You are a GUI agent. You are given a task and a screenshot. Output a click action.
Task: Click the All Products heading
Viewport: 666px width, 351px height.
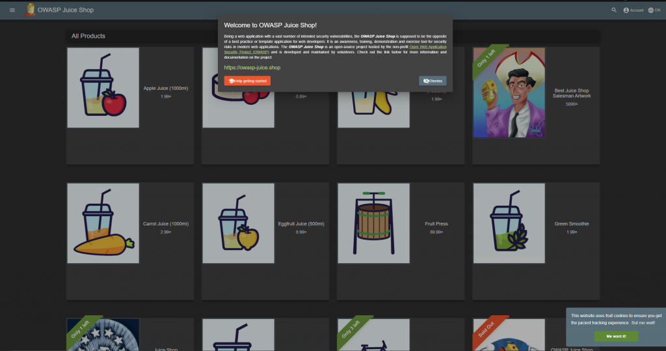tap(88, 36)
